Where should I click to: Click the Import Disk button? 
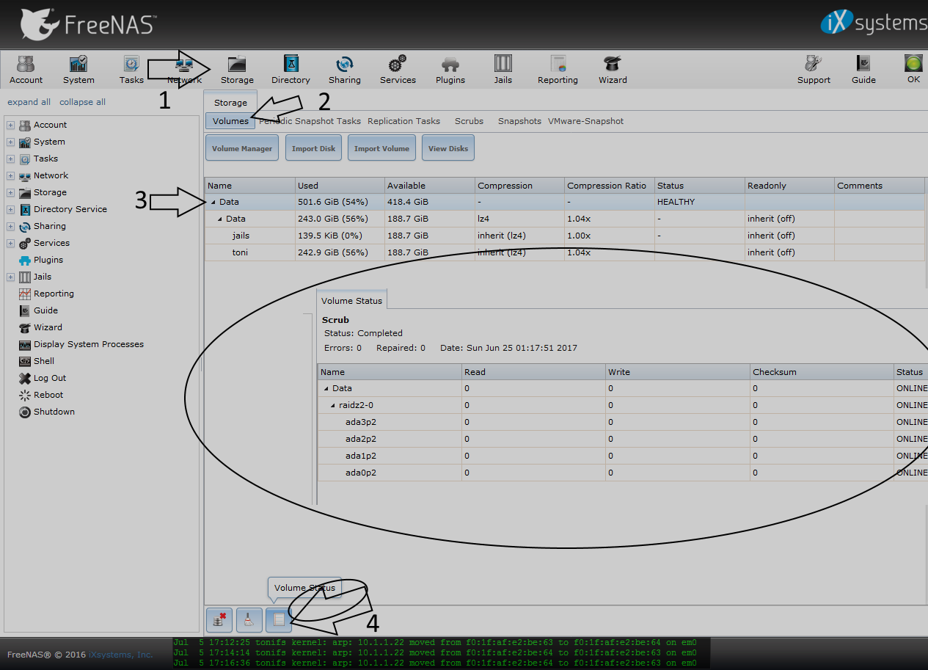(x=313, y=148)
